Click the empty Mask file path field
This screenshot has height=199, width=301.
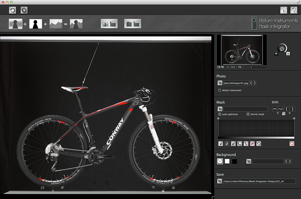246,109
